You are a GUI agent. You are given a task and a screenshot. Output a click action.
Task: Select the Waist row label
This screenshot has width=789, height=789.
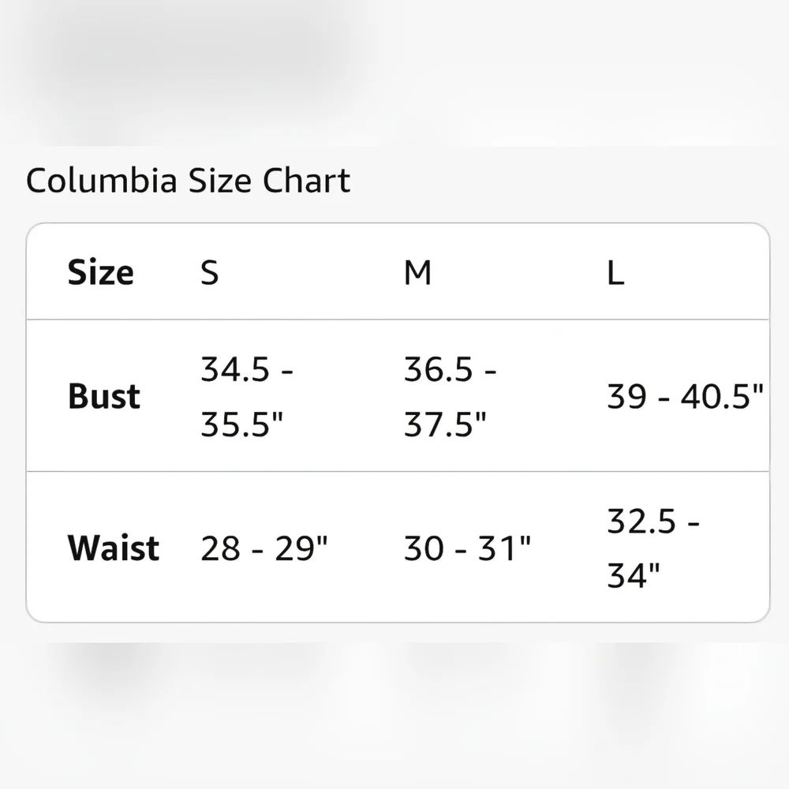pyautogui.click(x=114, y=548)
